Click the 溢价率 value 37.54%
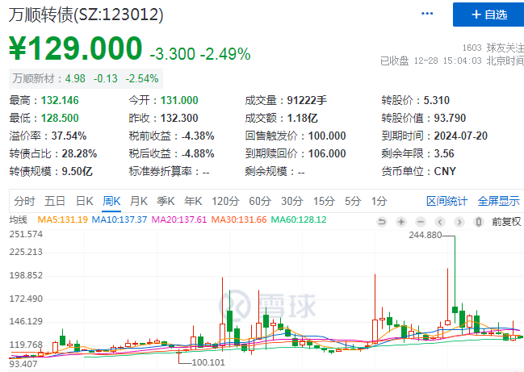Screen dimensions: 524x372 point(69,136)
